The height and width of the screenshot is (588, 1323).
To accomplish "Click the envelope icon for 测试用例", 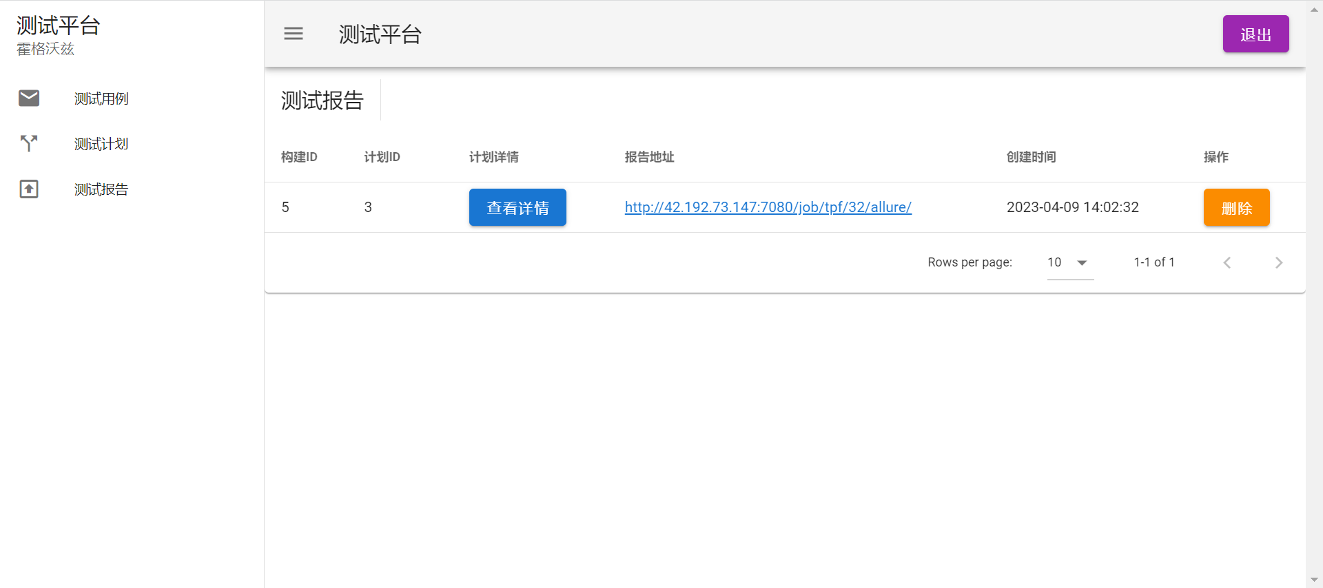I will [x=29, y=98].
